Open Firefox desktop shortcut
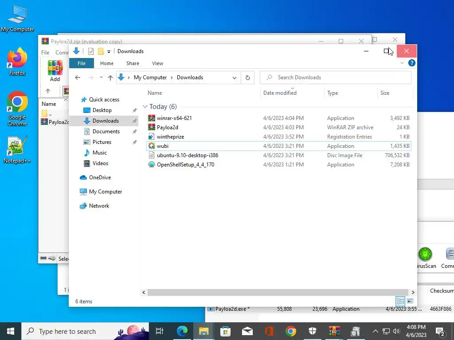The width and height of the screenshot is (454, 340). click(x=17, y=62)
